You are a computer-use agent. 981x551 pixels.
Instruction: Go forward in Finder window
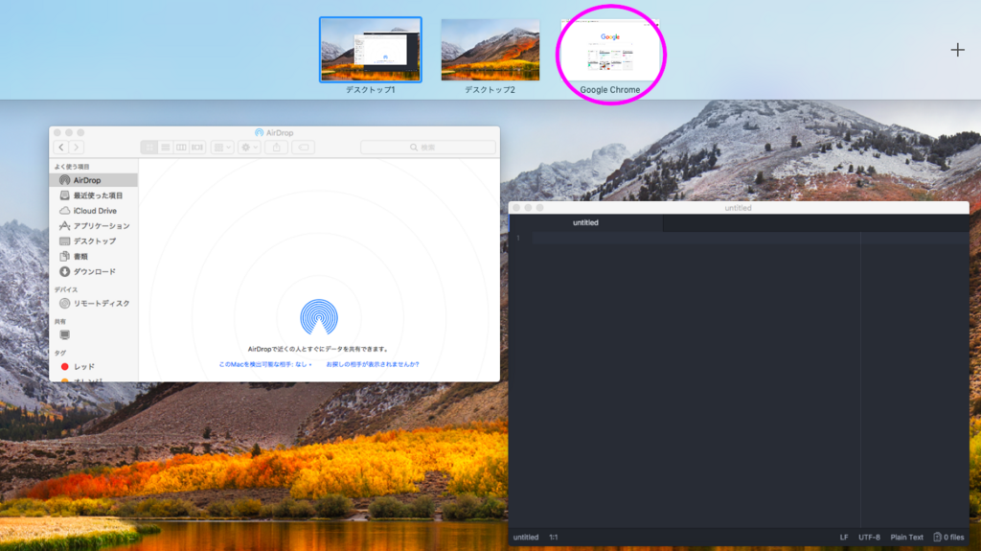(x=77, y=148)
